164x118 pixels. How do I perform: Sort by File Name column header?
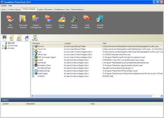(47, 43)
